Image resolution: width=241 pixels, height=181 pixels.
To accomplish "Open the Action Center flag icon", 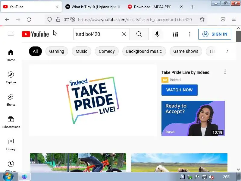I will (x=197, y=177).
